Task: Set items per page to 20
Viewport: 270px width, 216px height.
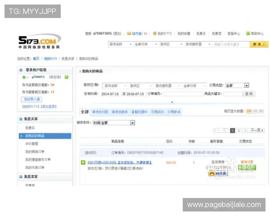Action: 249,111
